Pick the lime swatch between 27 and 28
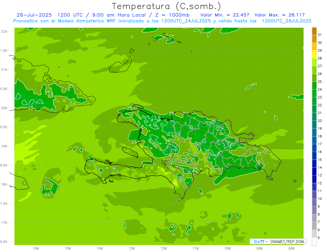This screenshot has width=327, height=252. click(314, 62)
